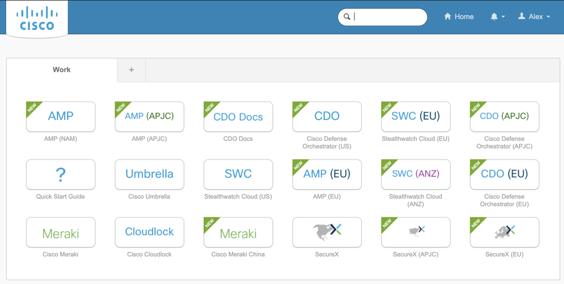Image resolution: width=564 pixels, height=284 pixels.
Task: Open the CDO Docs tile
Action: coord(238,117)
